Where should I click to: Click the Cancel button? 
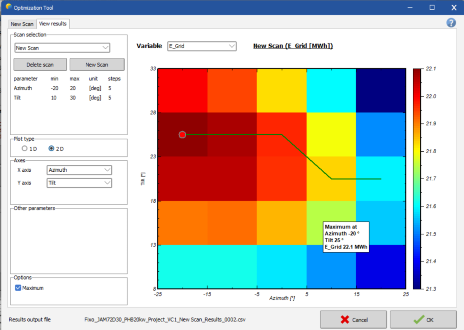(x=353, y=319)
